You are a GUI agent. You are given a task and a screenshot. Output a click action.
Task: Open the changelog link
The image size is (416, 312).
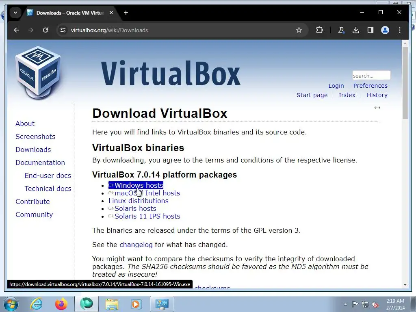click(x=136, y=245)
